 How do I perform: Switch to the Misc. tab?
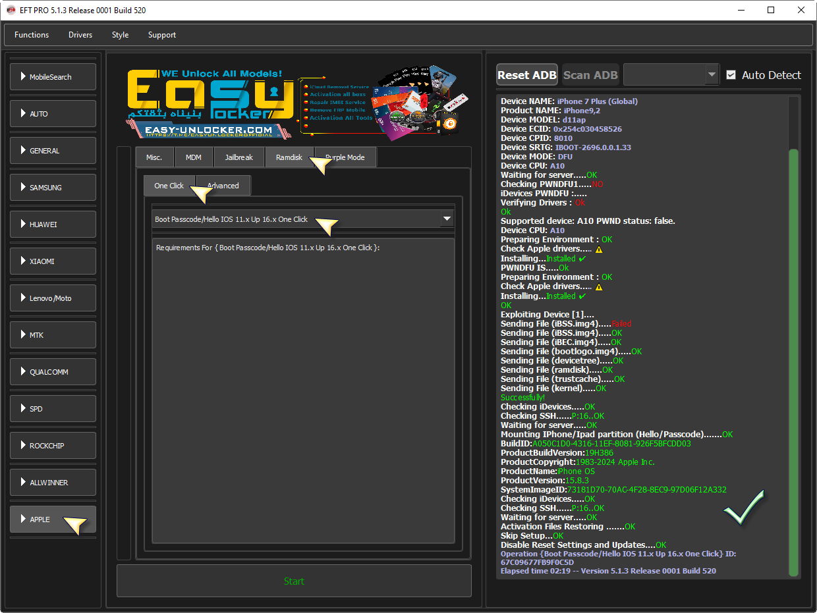pyautogui.click(x=154, y=157)
